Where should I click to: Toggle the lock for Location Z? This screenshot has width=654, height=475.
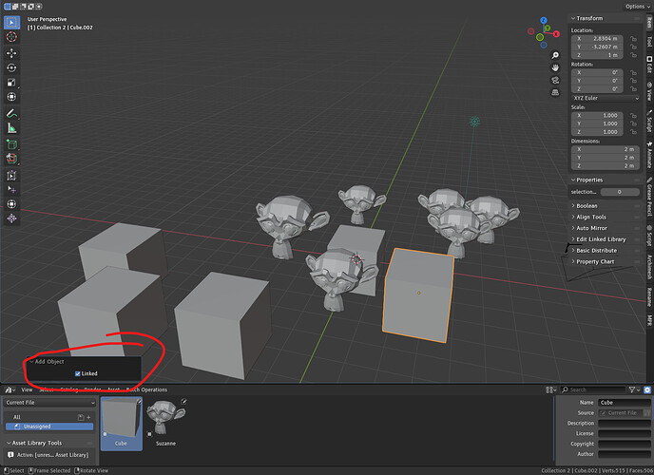[633, 55]
